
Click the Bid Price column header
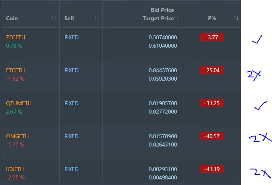pos(162,10)
